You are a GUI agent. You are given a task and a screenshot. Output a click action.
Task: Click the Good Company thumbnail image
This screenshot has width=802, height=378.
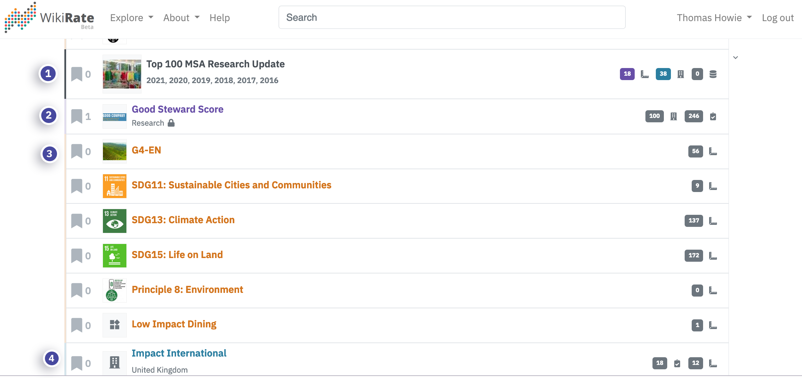click(115, 117)
